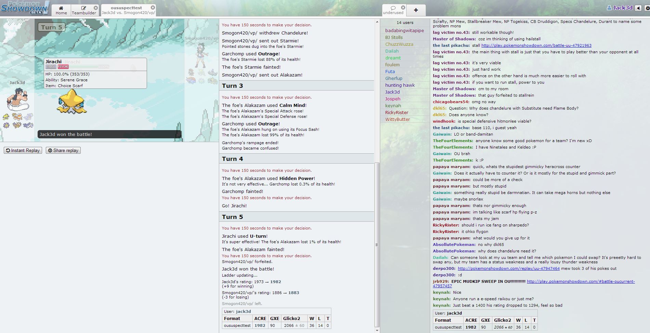Select the Jirachi sprite on the battlefield
650x333 pixels.
[71, 101]
